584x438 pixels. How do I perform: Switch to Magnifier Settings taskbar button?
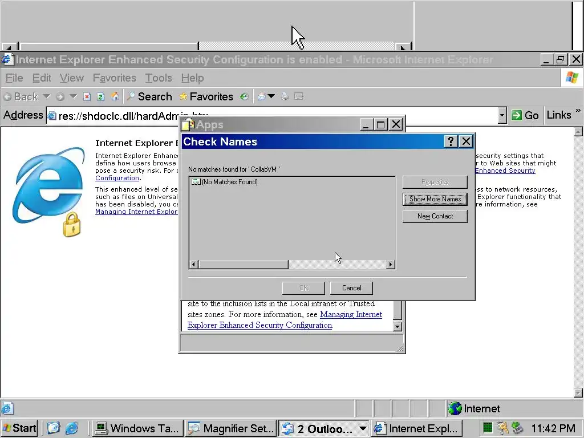(x=231, y=428)
